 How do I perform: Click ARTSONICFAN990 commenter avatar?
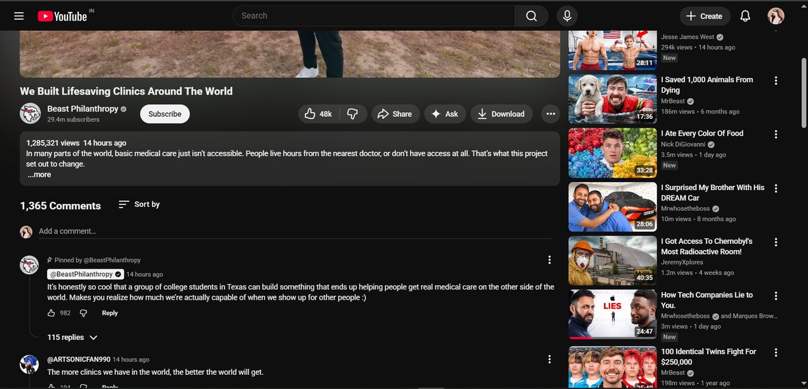[x=29, y=364]
